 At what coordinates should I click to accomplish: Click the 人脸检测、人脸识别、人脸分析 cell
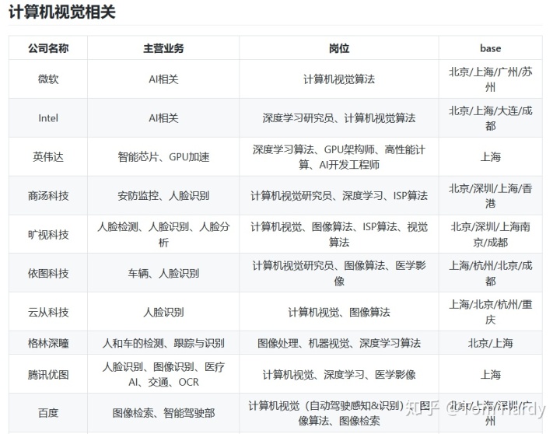163,235
